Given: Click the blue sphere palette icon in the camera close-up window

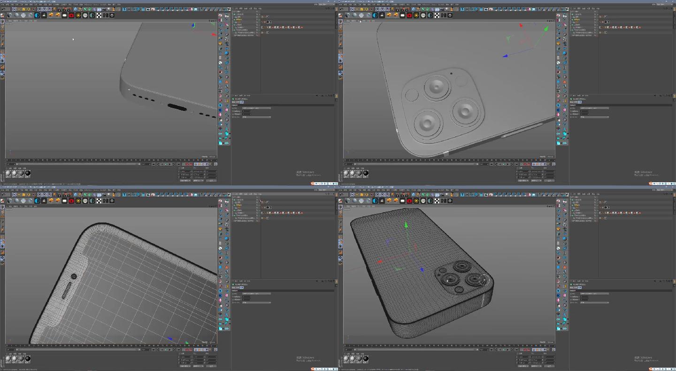Looking at the screenshot, I should 565,53.
